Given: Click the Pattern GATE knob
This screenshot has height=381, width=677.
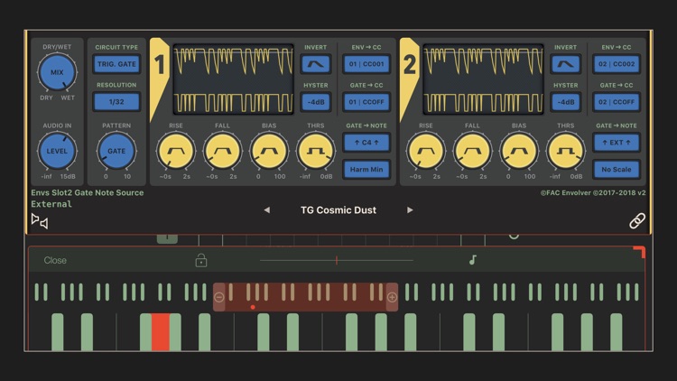Looking at the screenshot, I should pos(116,151).
